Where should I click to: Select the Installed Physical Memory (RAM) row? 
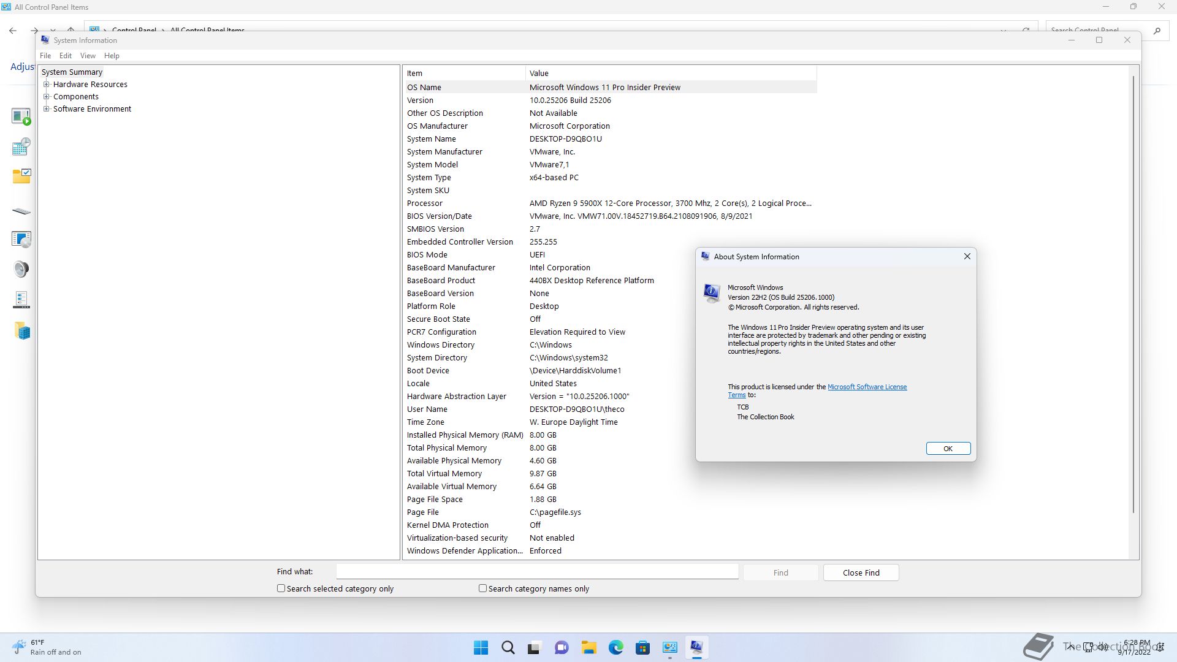(x=610, y=435)
